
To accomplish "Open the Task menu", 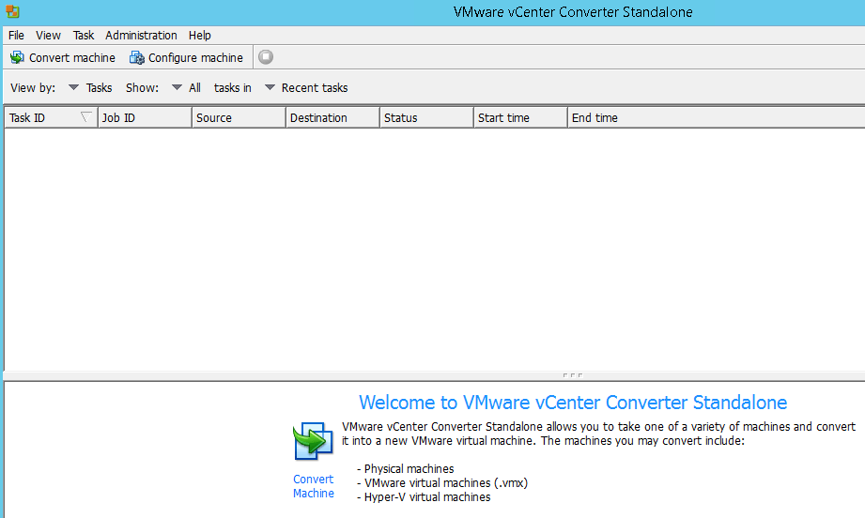I will click(84, 36).
